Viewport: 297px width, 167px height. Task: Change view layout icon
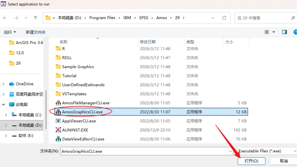click(x=267, y=32)
